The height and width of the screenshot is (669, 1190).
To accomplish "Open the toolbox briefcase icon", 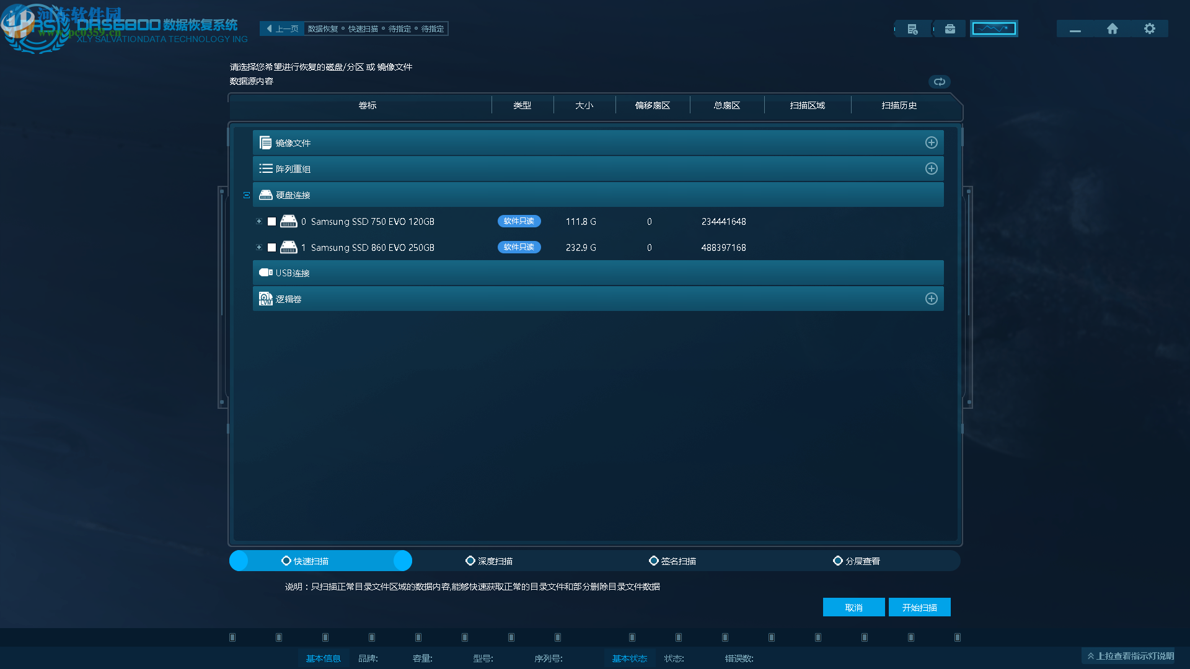I will (x=950, y=29).
